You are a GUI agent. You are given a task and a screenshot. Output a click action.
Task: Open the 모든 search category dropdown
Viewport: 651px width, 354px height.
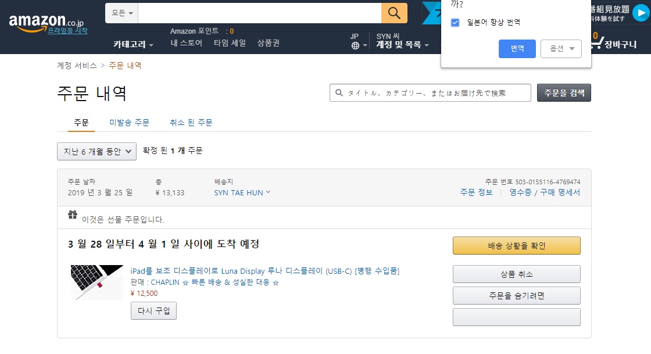click(x=121, y=13)
